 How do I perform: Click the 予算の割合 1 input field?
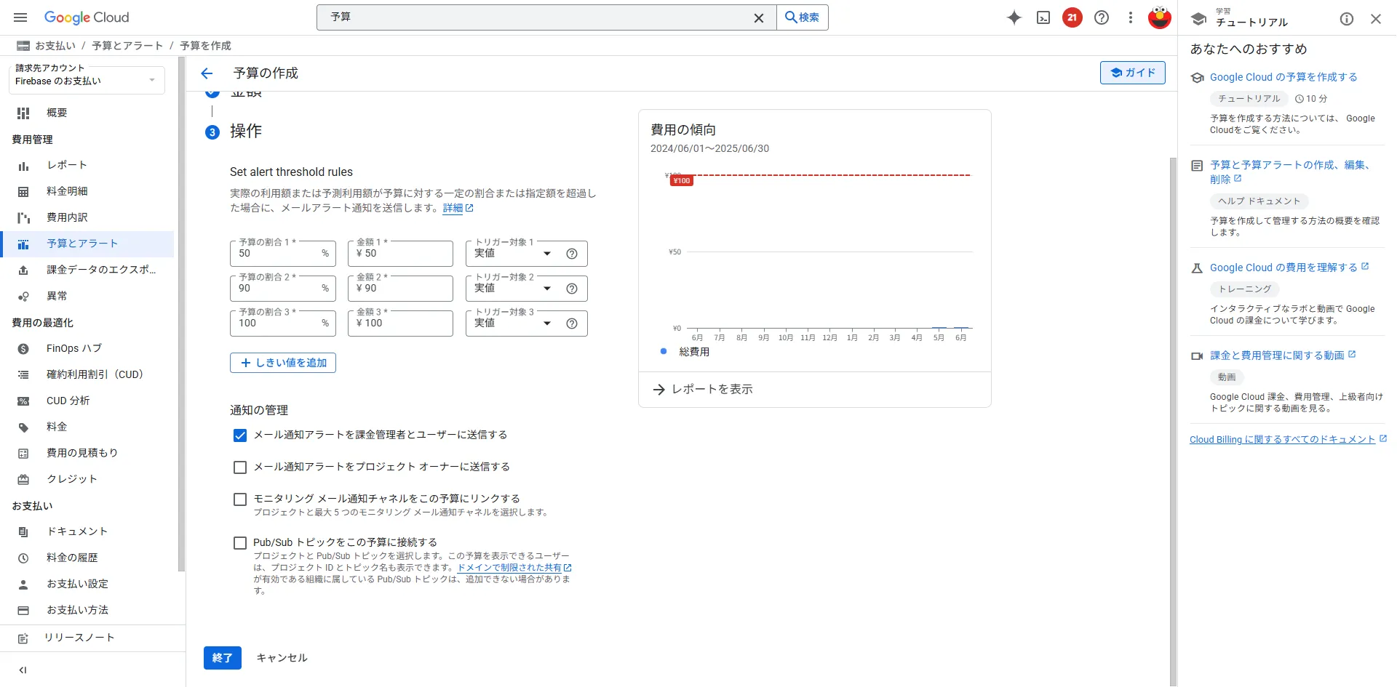283,254
